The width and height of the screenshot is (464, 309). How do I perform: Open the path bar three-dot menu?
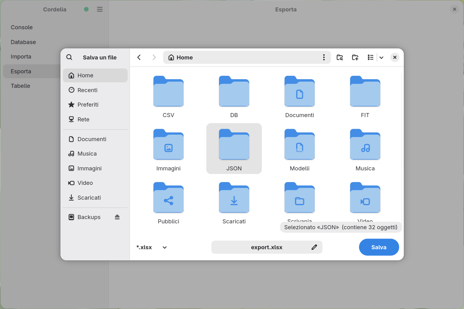pos(324,57)
